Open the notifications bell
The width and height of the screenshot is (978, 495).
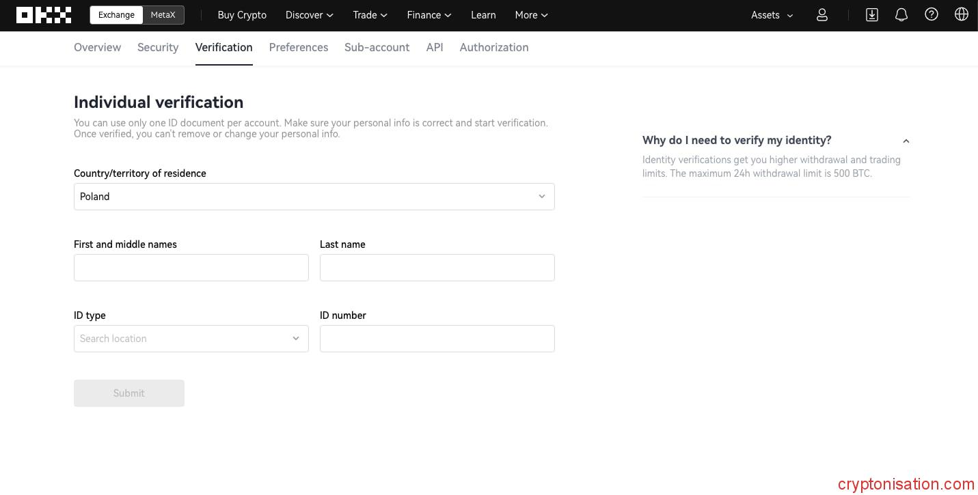click(x=901, y=15)
